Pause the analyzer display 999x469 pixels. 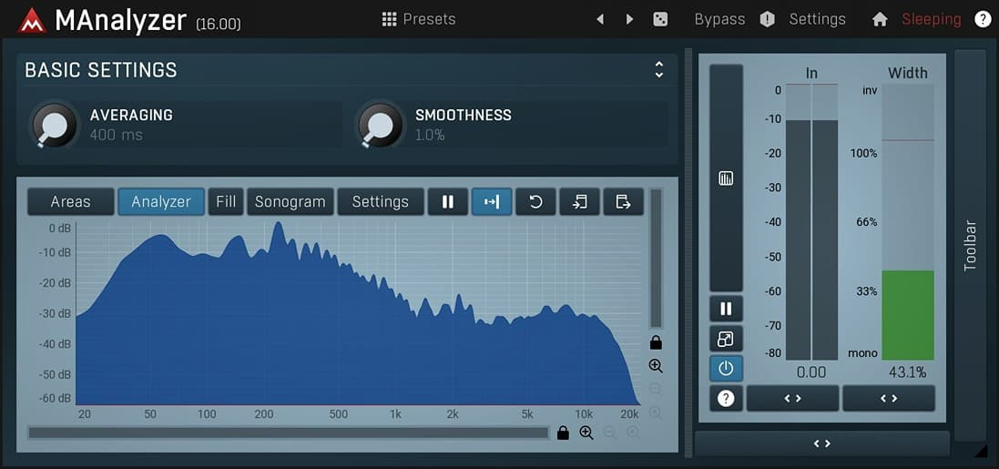click(x=448, y=202)
